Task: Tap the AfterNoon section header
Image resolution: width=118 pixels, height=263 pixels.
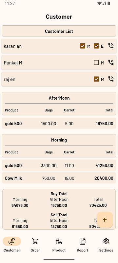Action: click(59, 98)
